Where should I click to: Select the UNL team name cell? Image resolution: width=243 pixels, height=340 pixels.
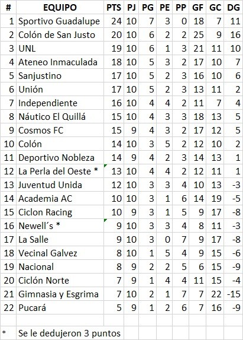coord(60,49)
